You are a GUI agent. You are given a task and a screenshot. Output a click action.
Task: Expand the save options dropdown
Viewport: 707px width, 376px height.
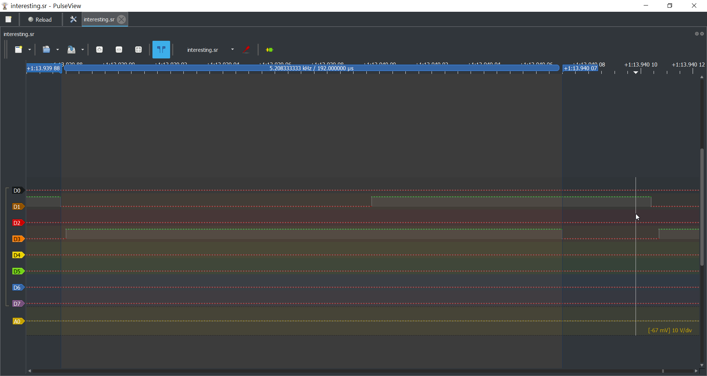(x=82, y=50)
